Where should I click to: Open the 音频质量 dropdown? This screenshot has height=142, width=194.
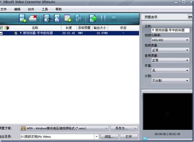[170, 60]
